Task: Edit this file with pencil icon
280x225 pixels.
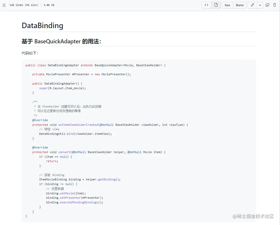Action: click(x=252, y=5)
